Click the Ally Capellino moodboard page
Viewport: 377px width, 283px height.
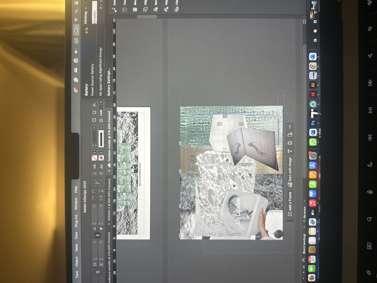[232, 173]
